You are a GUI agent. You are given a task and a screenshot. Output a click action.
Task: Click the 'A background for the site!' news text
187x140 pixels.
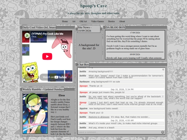tap(89, 47)
